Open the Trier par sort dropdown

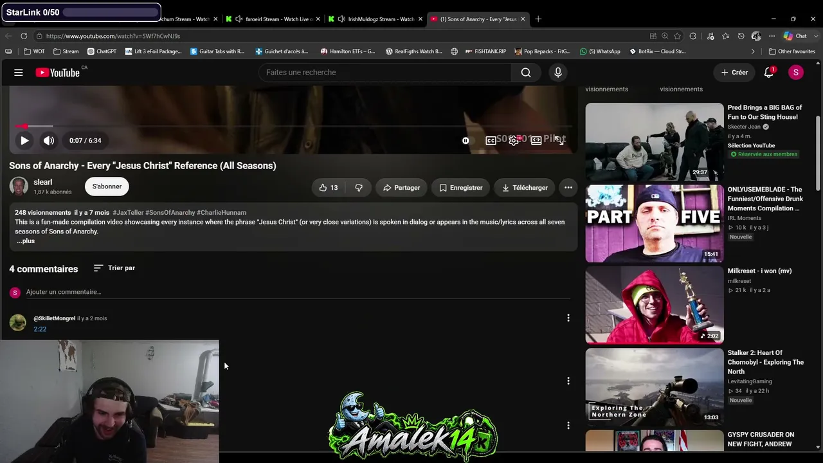[x=114, y=268]
